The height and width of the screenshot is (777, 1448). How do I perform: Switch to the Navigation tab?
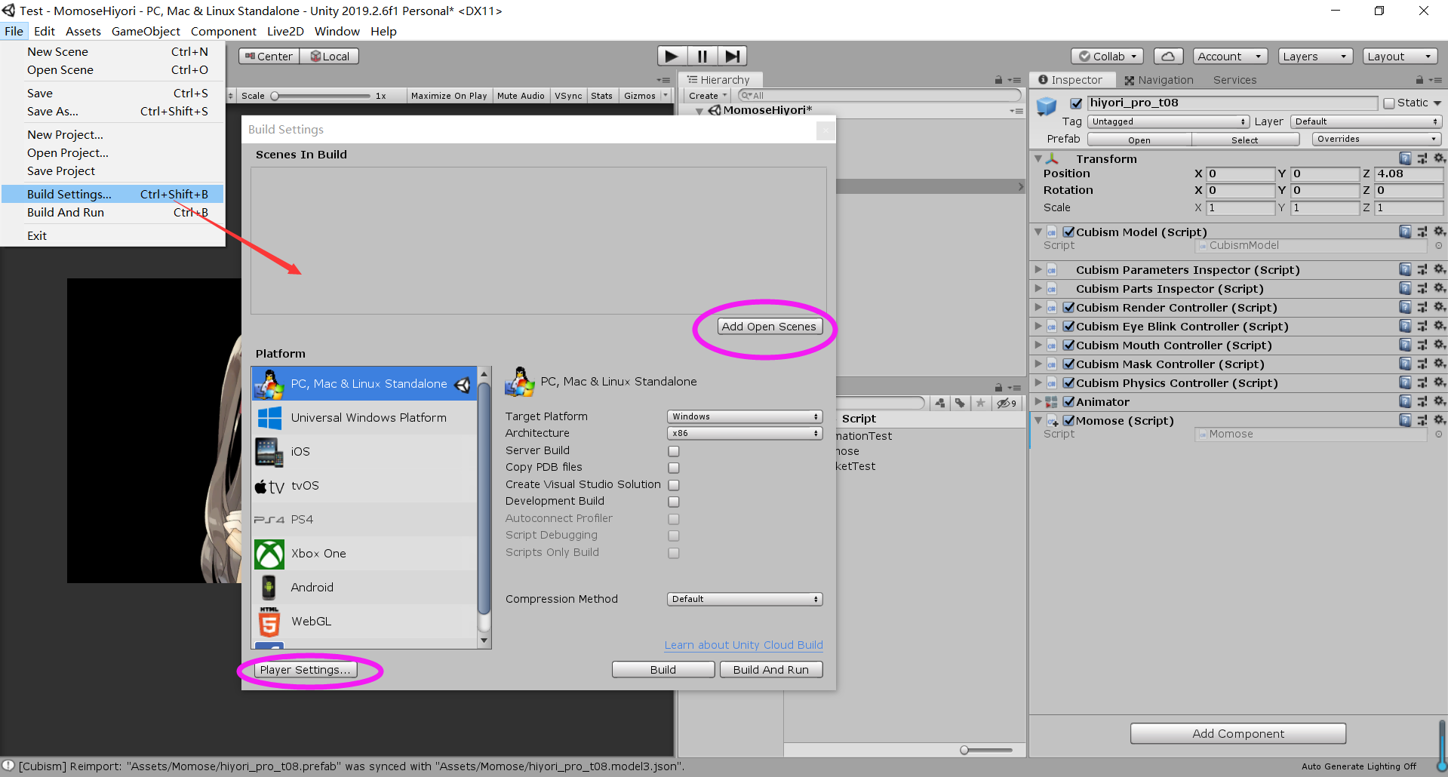1158,80
